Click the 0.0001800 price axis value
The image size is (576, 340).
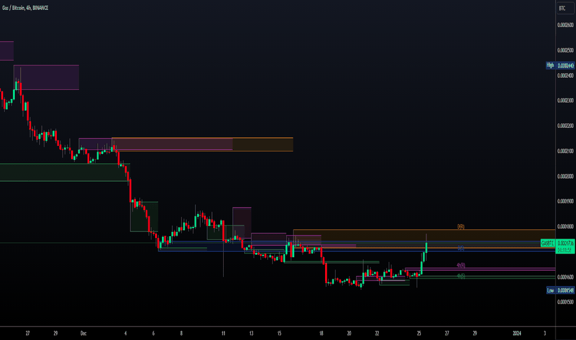(565, 227)
